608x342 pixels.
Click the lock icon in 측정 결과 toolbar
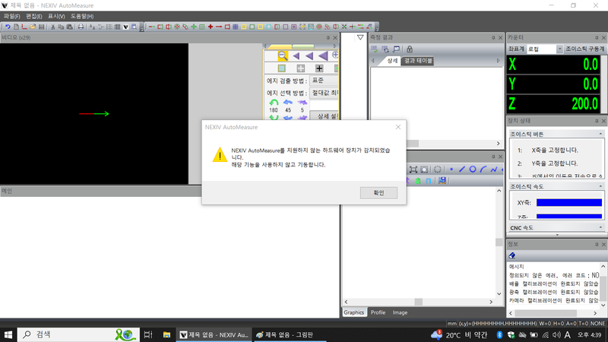(x=410, y=49)
